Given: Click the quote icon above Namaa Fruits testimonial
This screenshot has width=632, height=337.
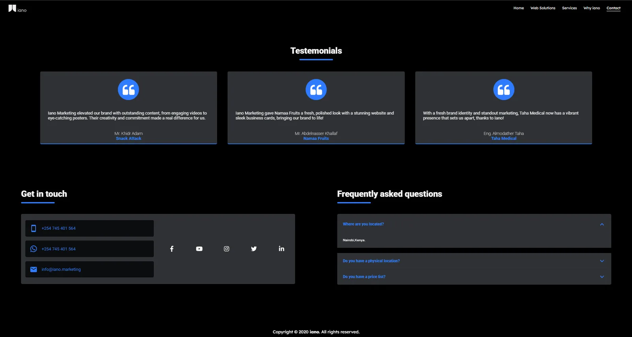Looking at the screenshot, I should pyautogui.click(x=316, y=90).
